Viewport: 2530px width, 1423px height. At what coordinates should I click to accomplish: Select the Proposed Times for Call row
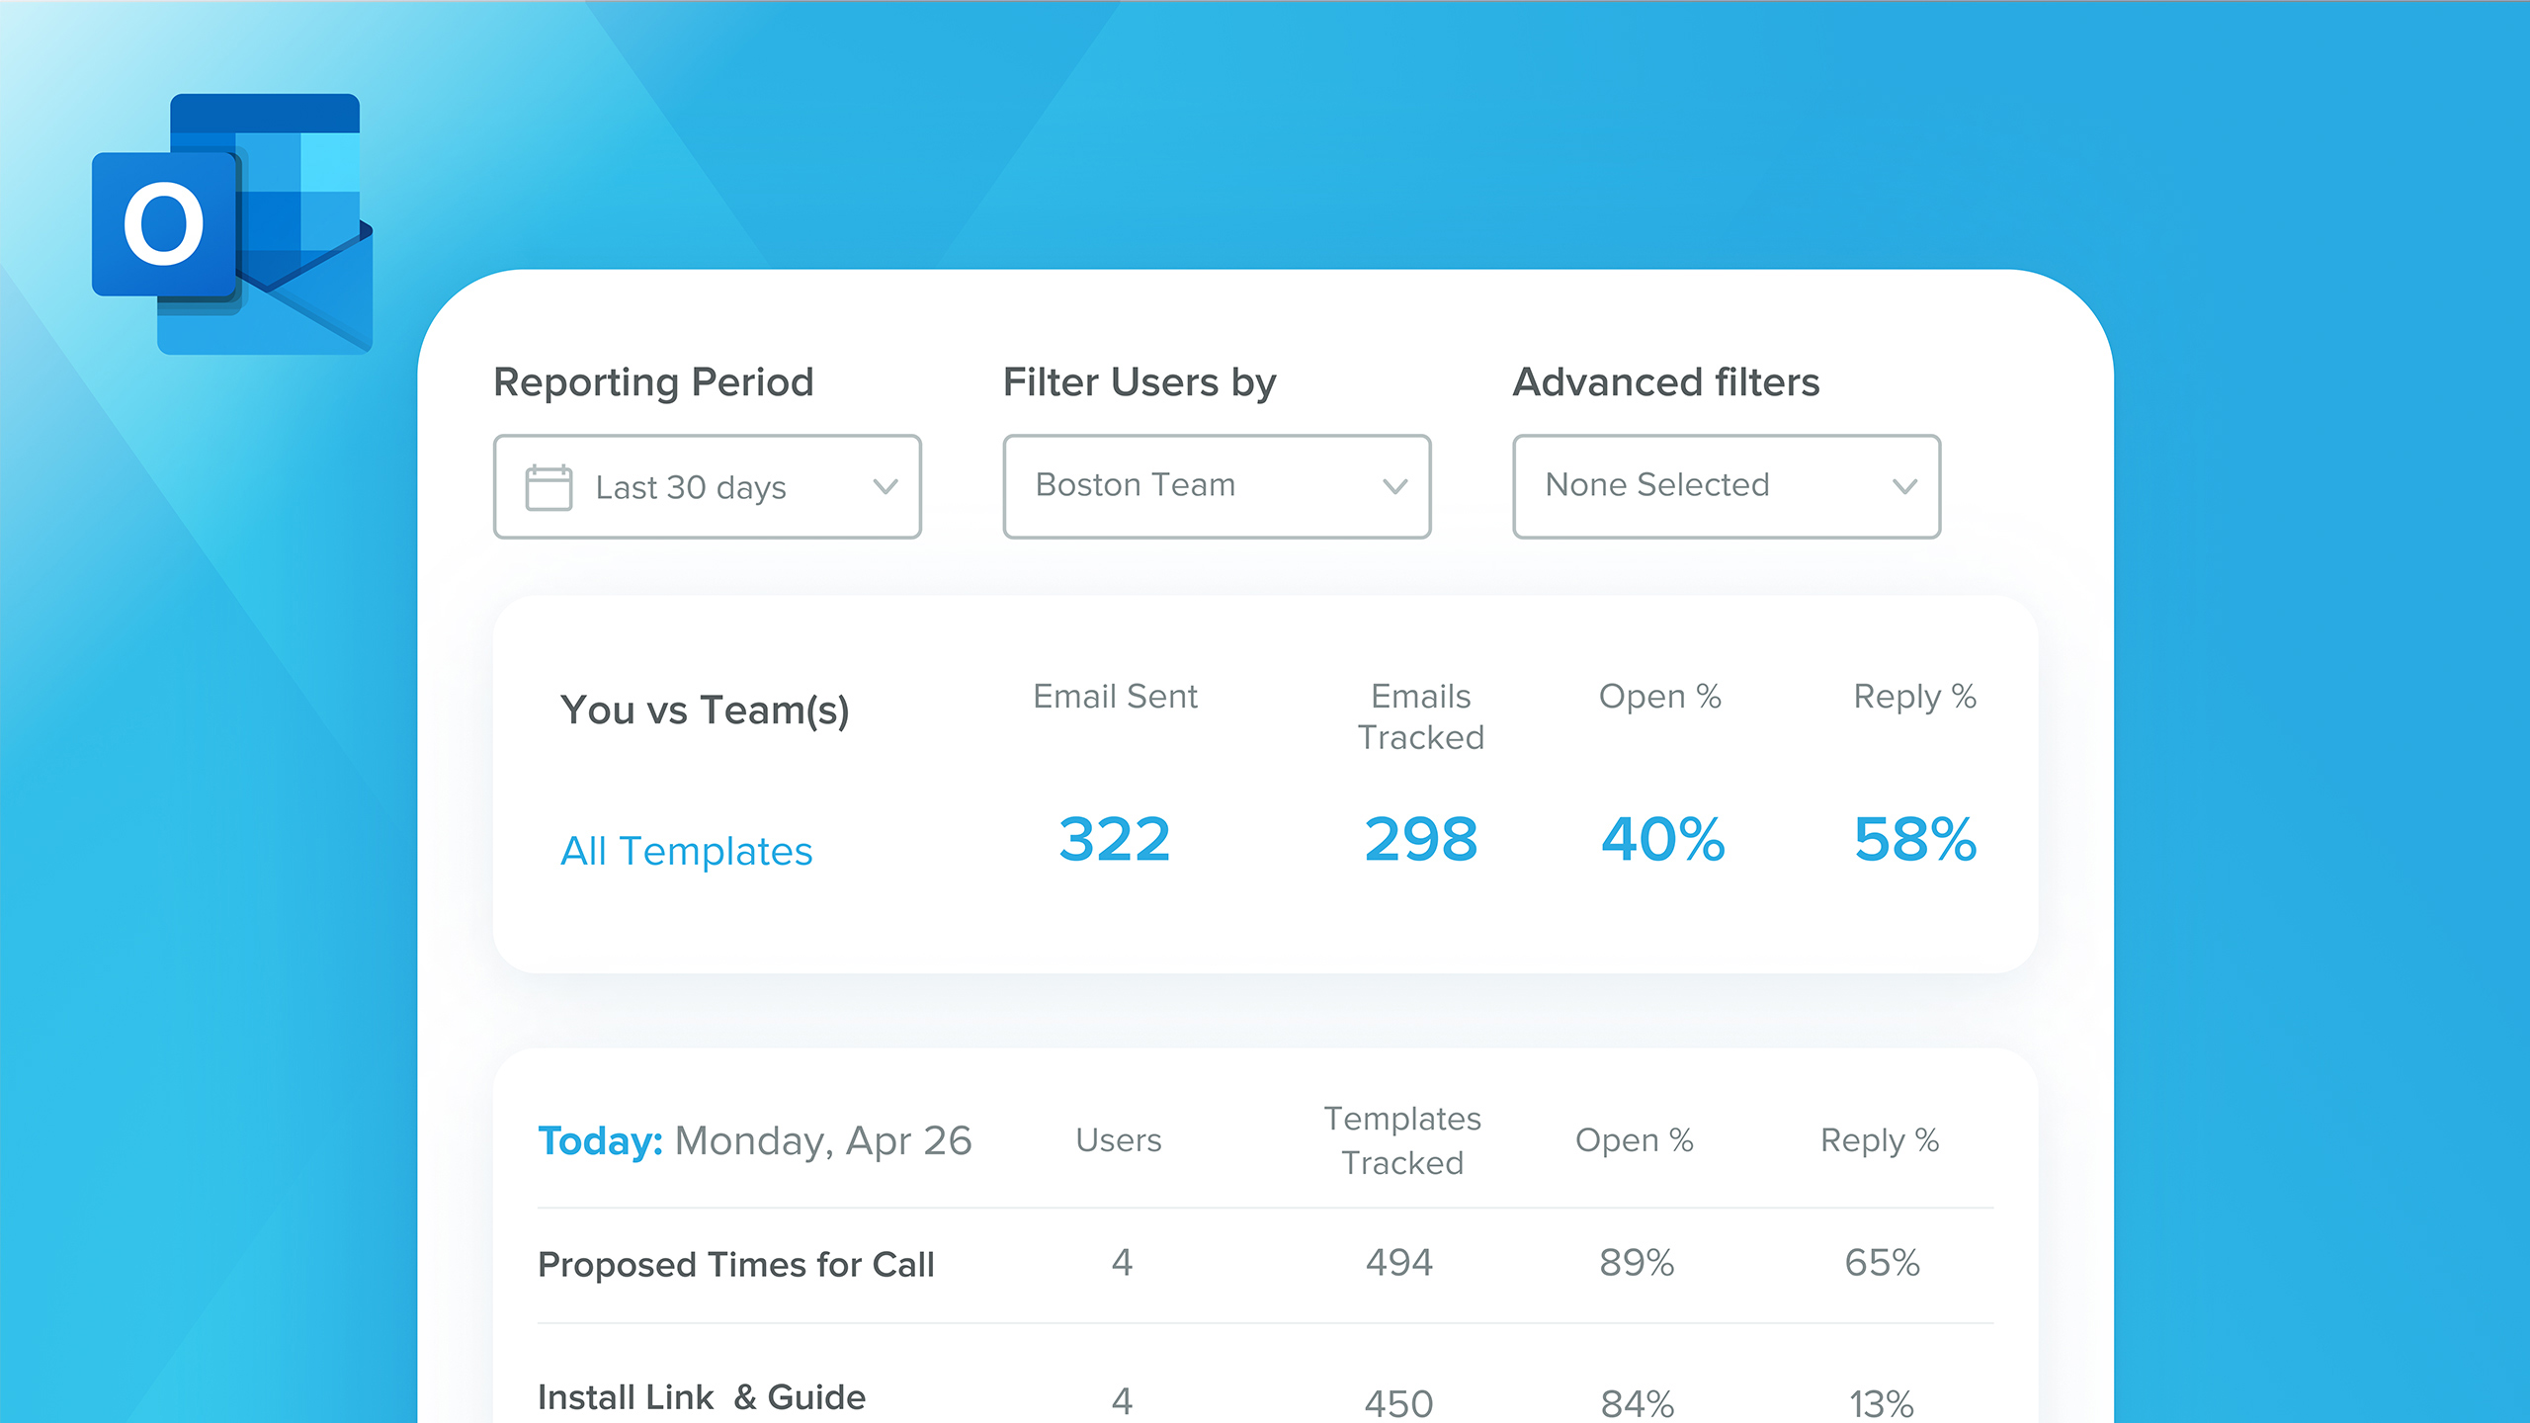coord(1265,1264)
